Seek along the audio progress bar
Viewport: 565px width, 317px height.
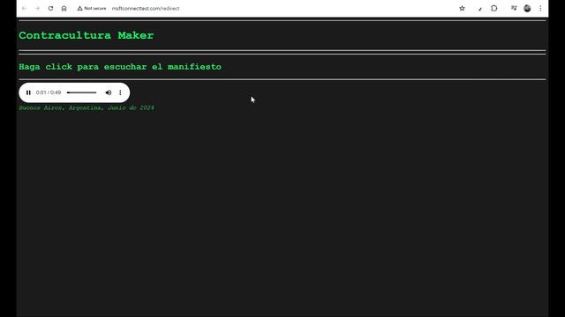81,92
